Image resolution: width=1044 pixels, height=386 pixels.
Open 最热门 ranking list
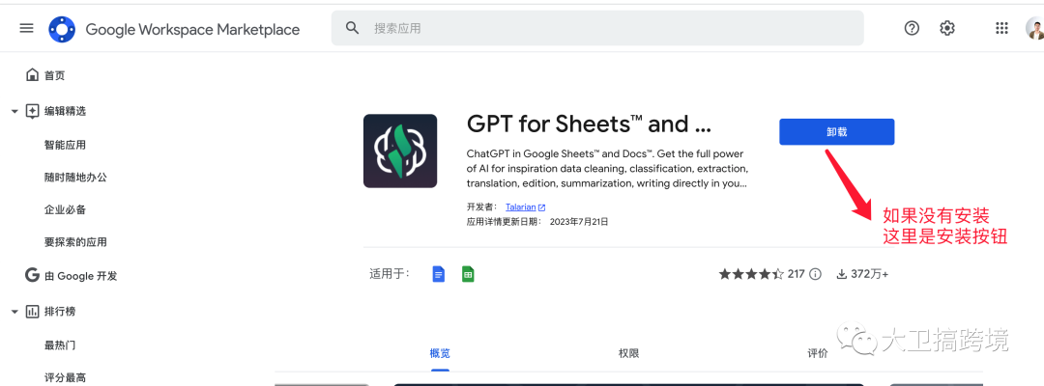60,345
